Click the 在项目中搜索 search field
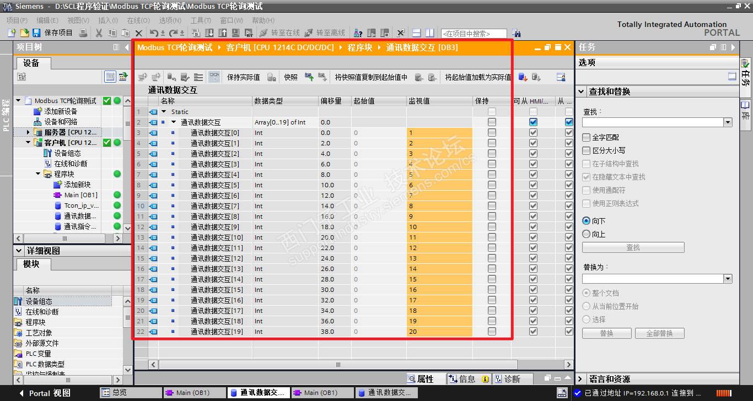 474,34
